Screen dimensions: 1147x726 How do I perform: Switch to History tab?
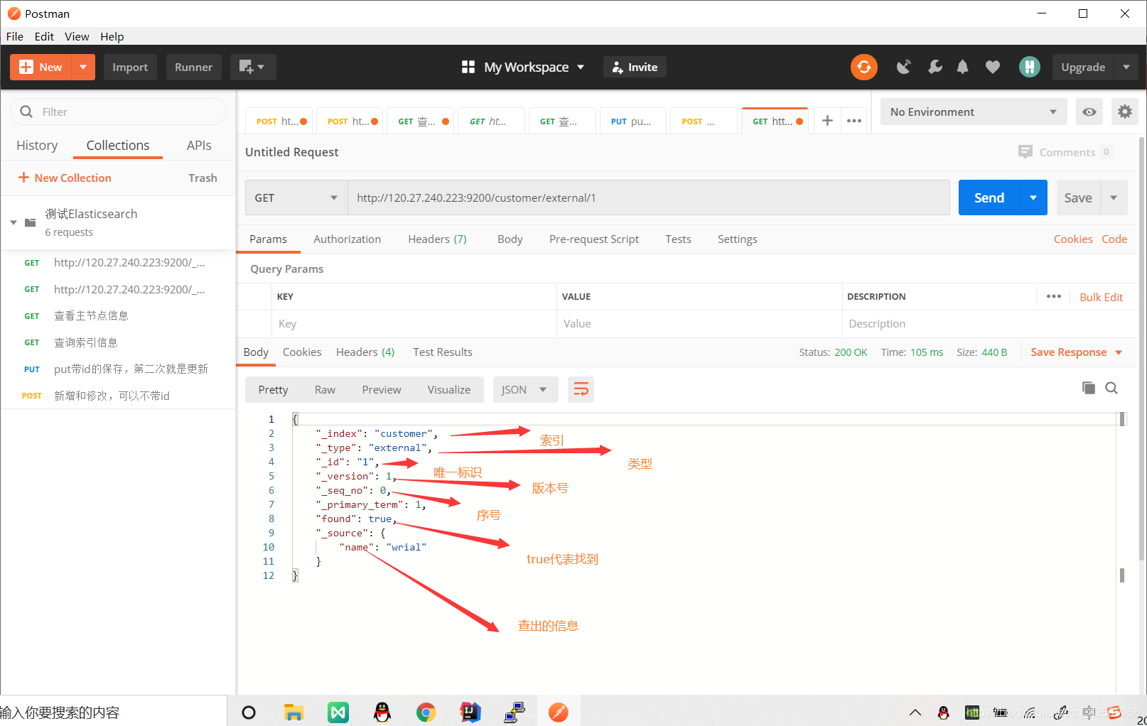37,145
